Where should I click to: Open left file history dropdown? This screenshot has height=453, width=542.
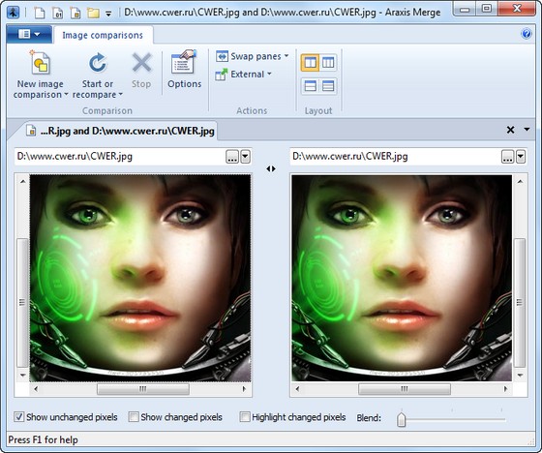click(x=245, y=157)
